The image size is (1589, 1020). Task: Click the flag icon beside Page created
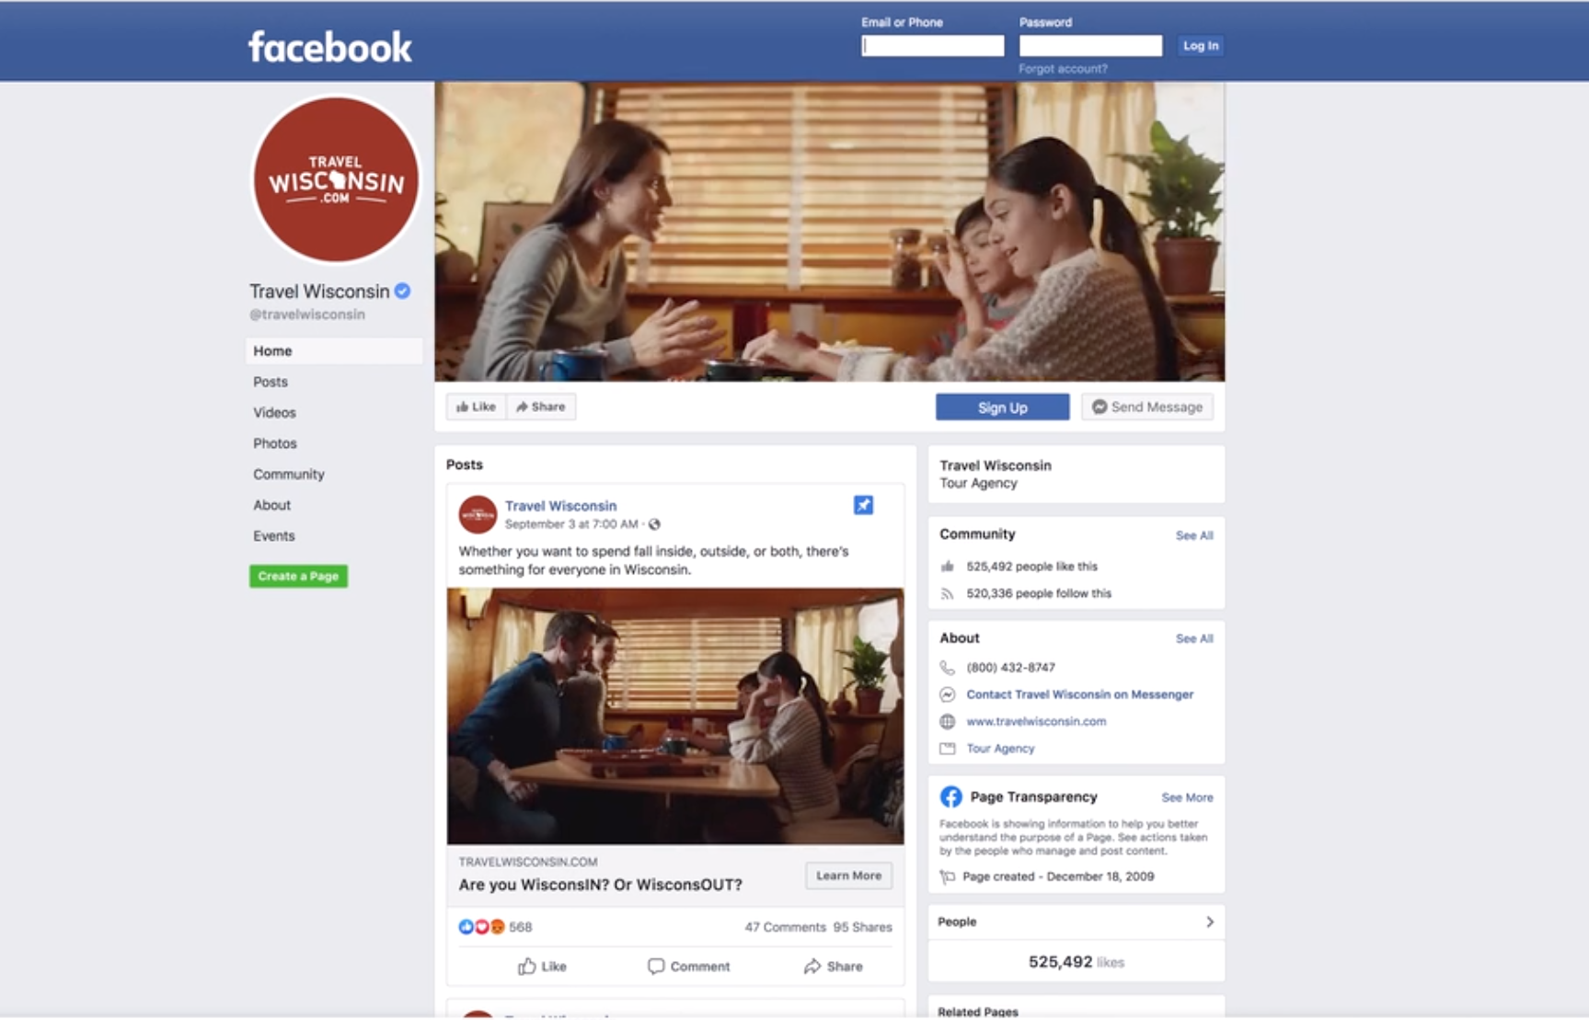948,877
